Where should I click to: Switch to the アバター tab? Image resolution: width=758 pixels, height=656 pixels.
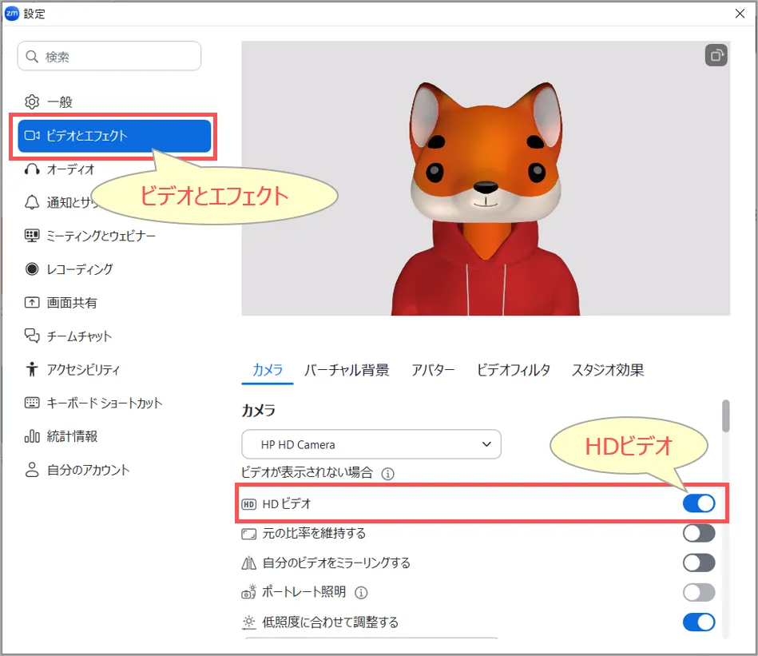(x=433, y=370)
